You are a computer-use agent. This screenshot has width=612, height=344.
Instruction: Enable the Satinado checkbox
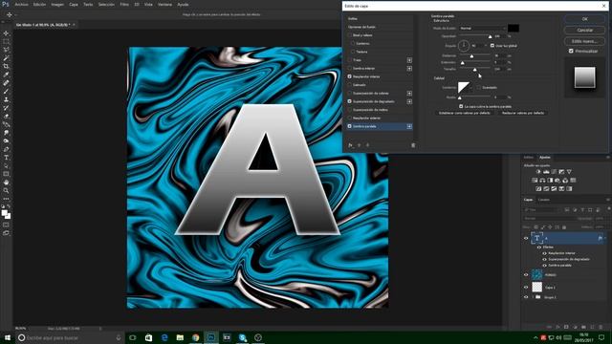click(350, 85)
